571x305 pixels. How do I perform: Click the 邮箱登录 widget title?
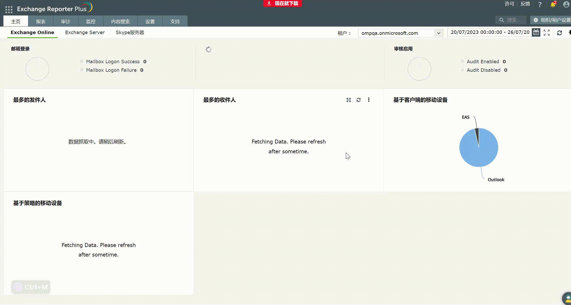pos(20,49)
